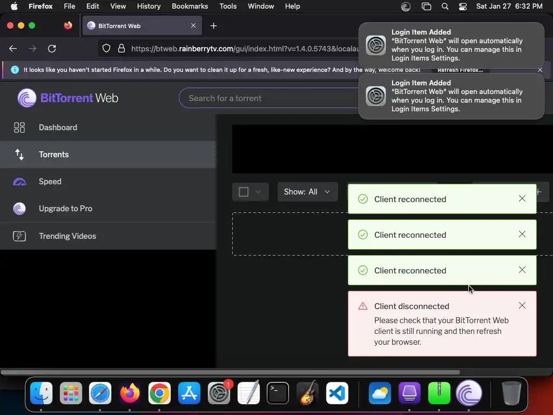Open System Settings from the Dock
Viewport: 553px width, 415px height.
(x=219, y=393)
